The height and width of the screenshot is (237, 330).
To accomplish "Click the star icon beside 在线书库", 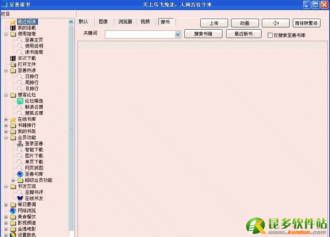I will click(x=13, y=119).
